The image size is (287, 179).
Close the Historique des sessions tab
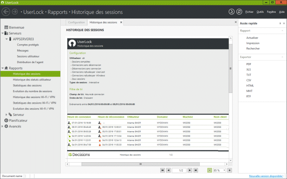pos(121,22)
